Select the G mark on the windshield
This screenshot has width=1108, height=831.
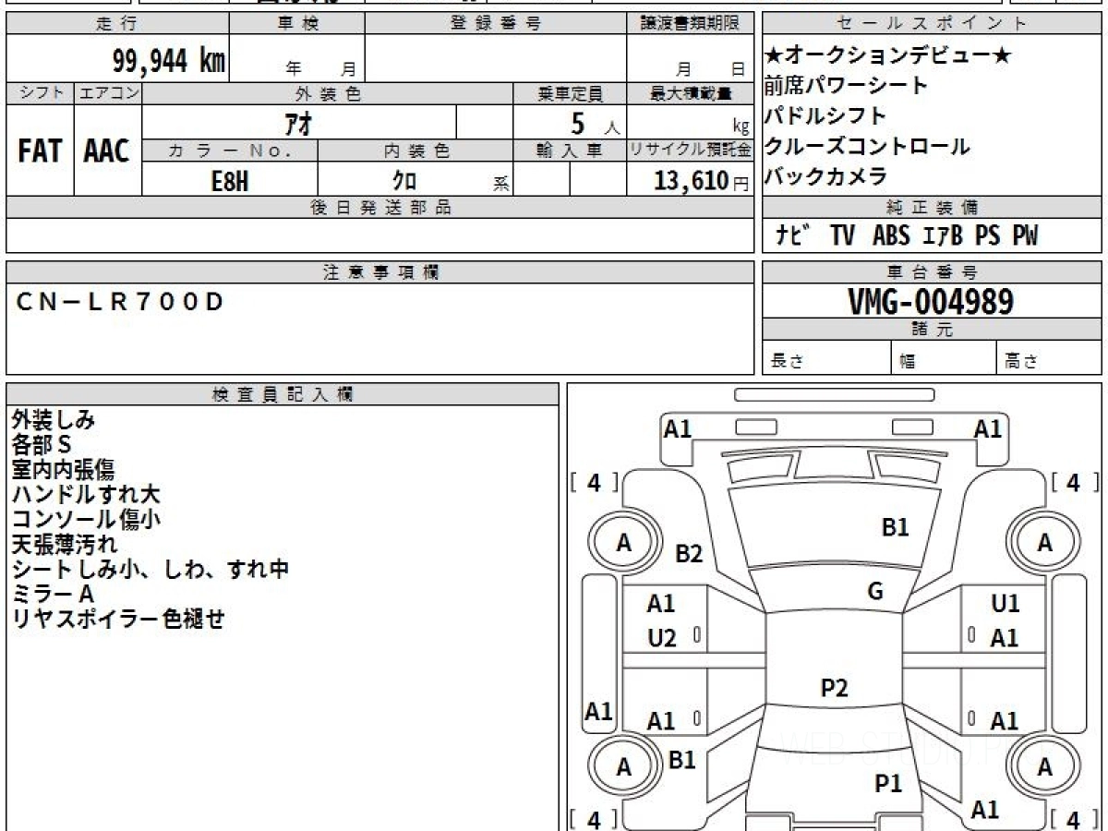click(875, 592)
